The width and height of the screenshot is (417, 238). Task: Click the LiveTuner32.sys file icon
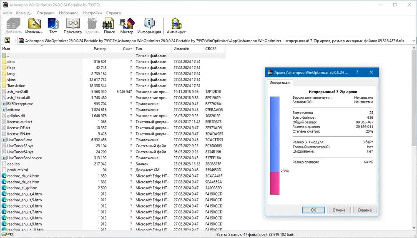[x=4, y=146]
